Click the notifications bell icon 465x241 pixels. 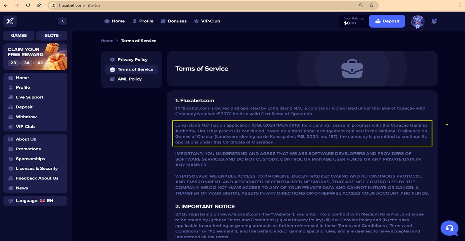pyautogui.click(x=434, y=21)
